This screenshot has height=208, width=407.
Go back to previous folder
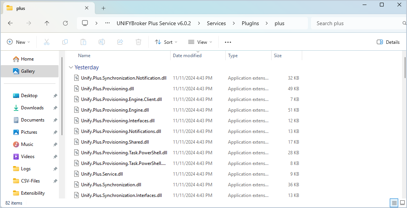(x=10, y=23)
